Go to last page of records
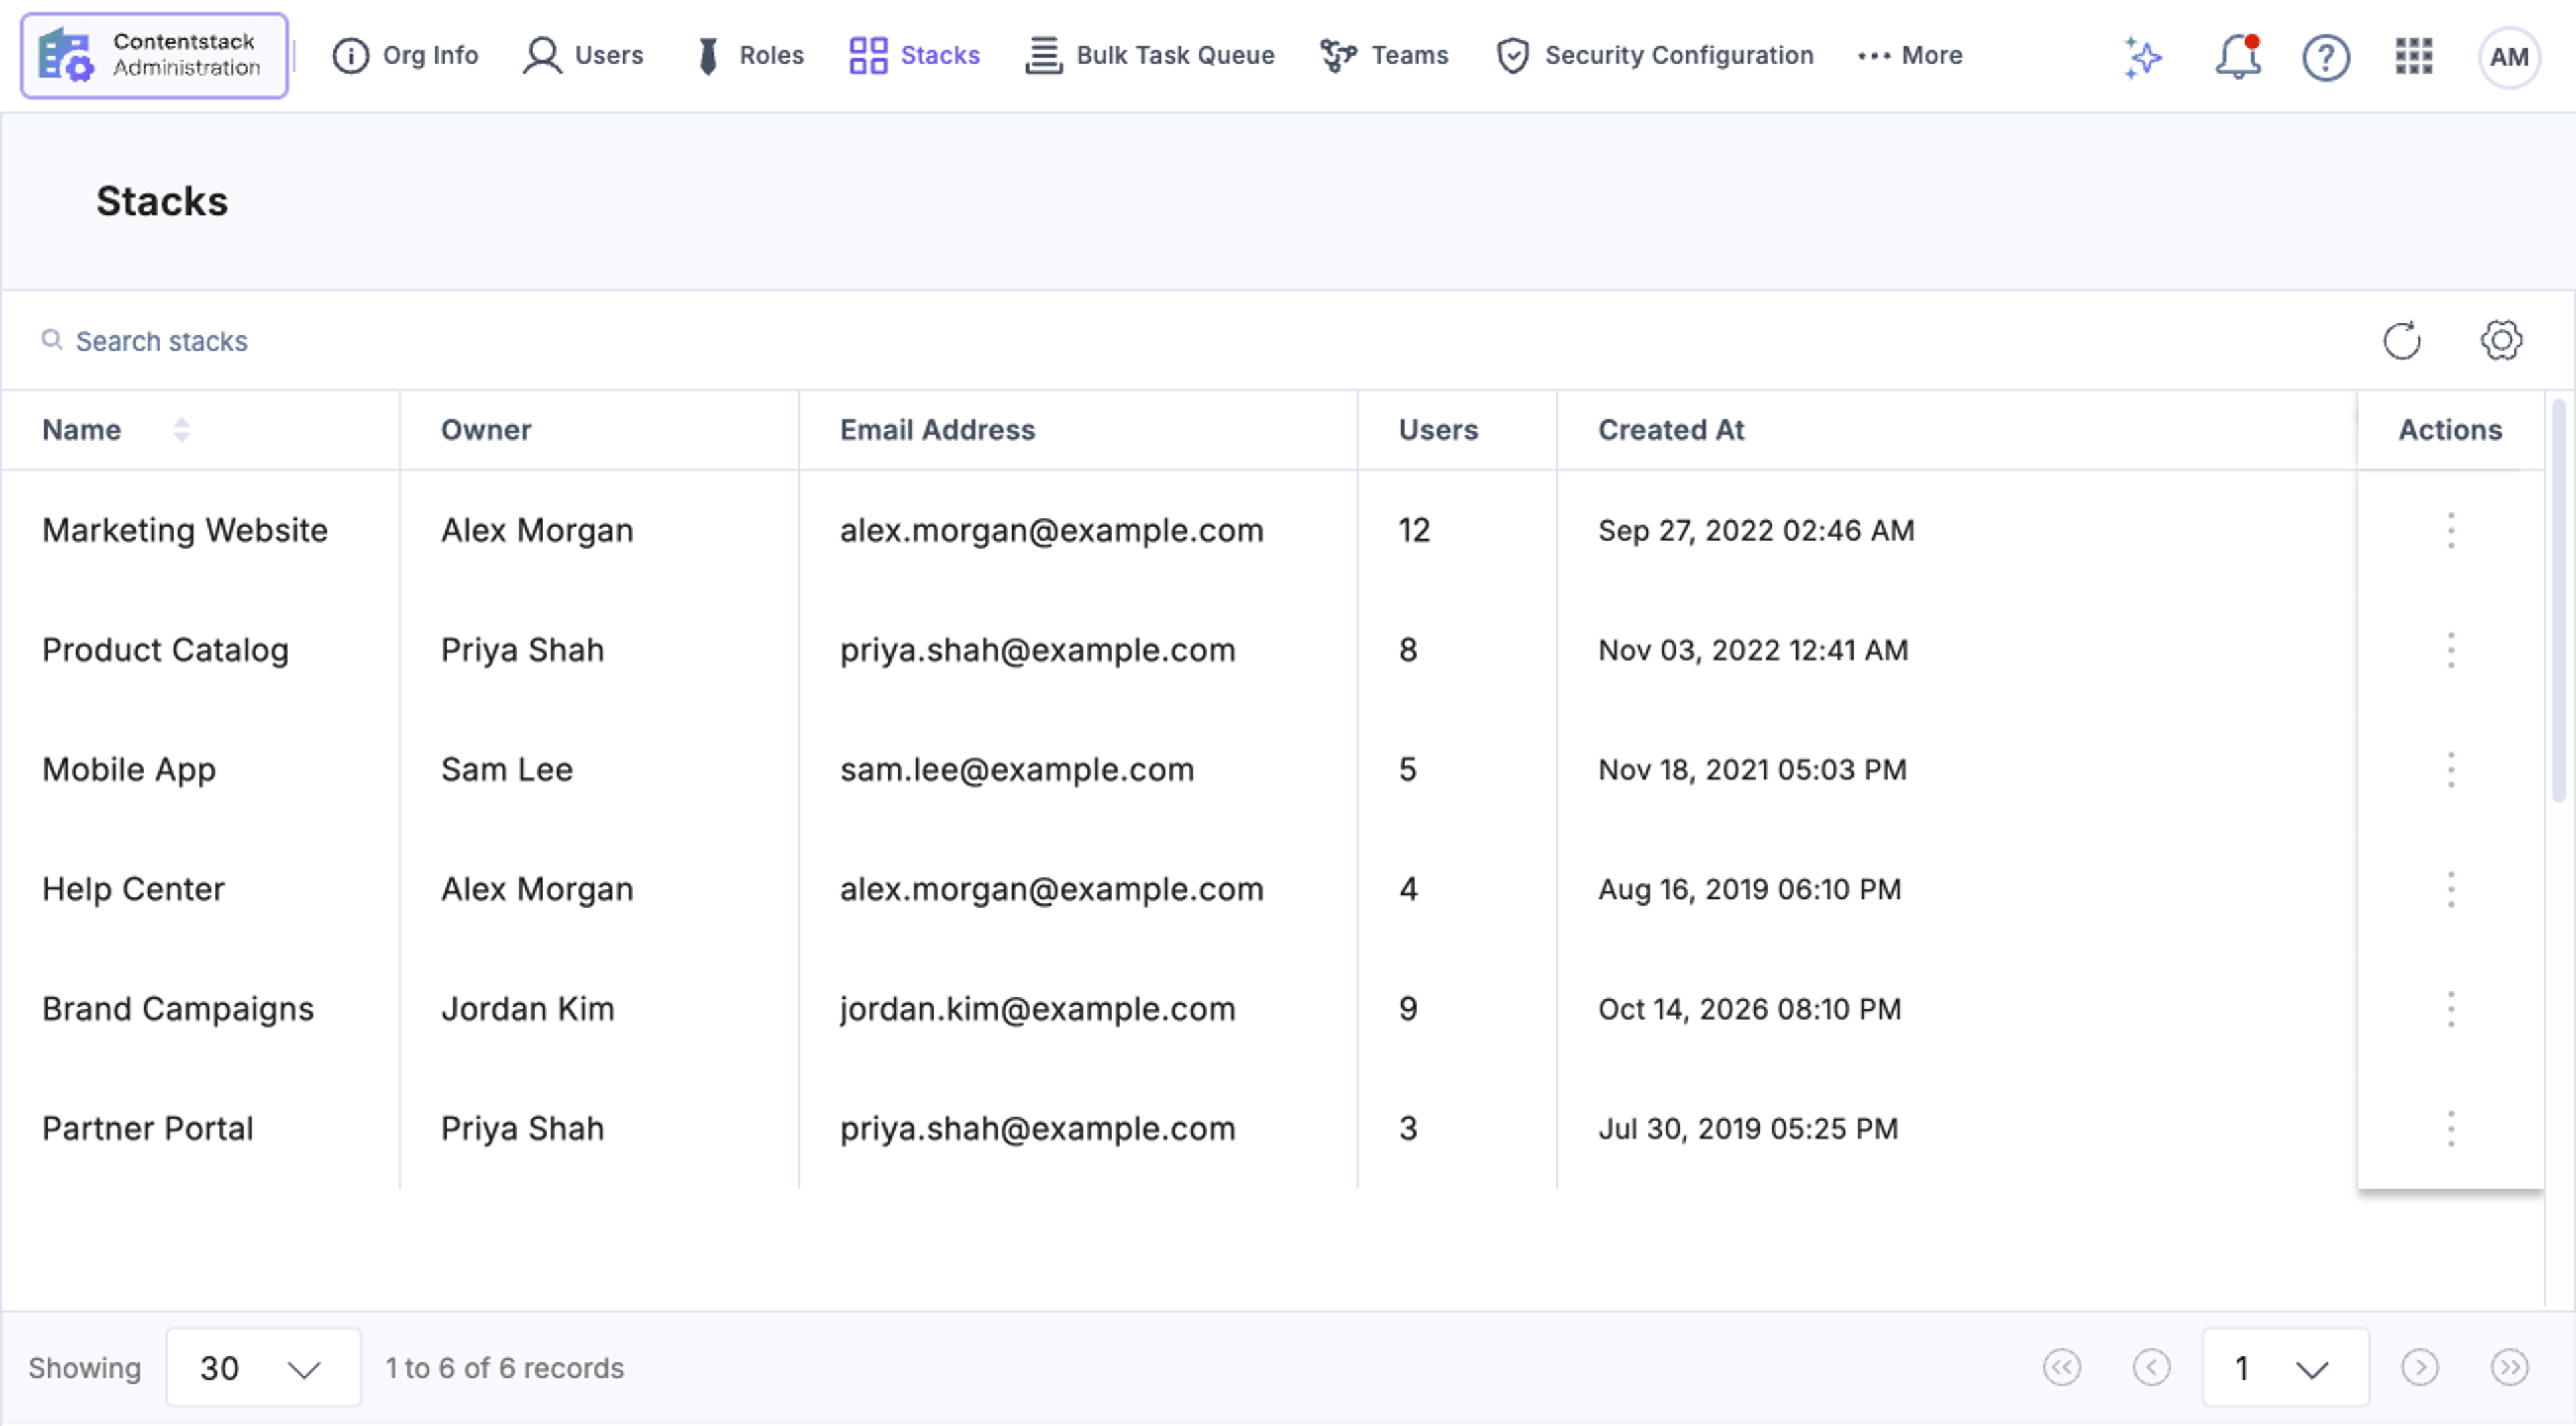The height and width of the screenshot is (1426, 2576). coord(2509,1367)
